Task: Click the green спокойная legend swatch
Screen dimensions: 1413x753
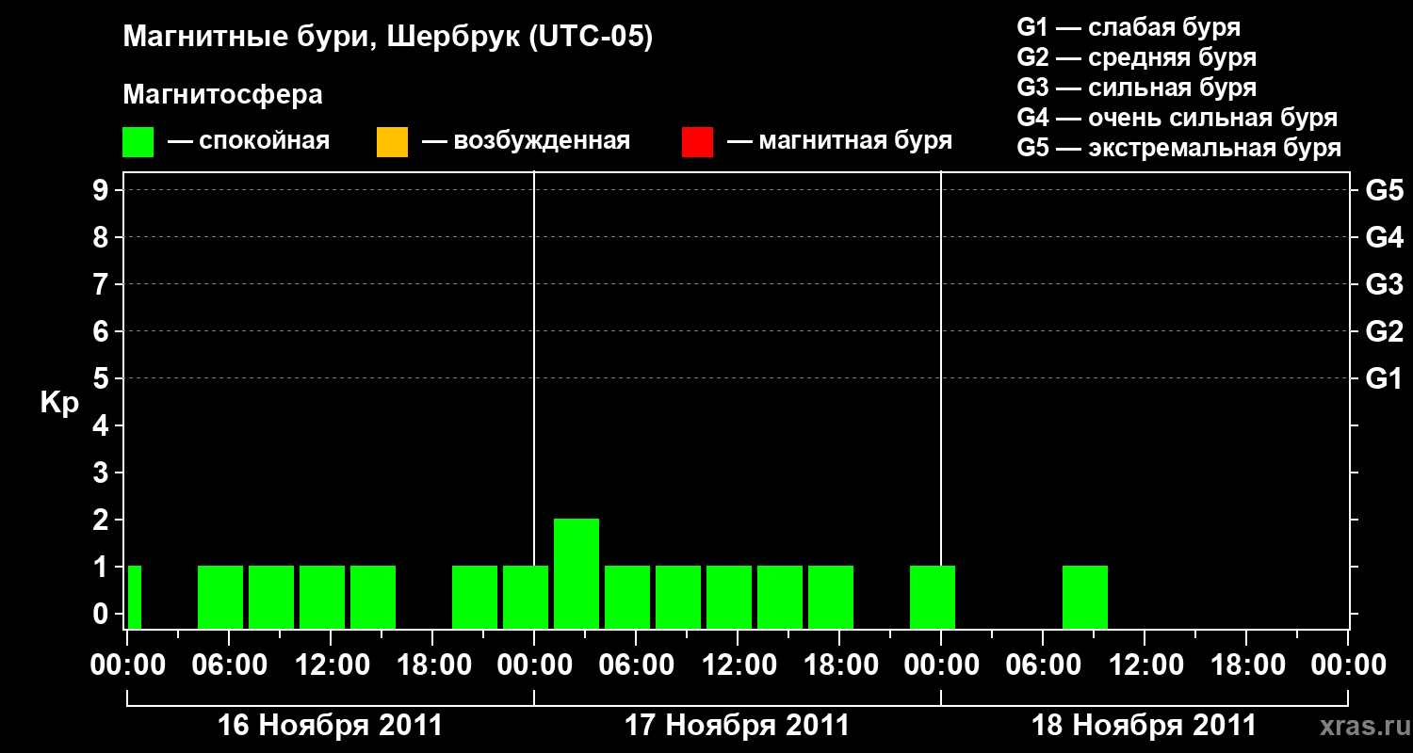Action: (x=138, y=142)
